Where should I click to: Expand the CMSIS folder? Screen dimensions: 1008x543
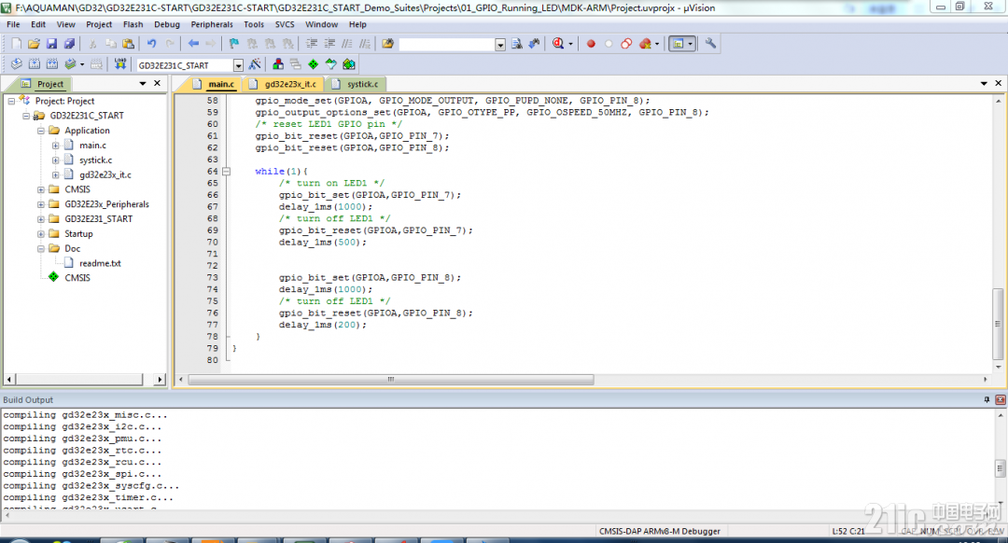[40, 189]
